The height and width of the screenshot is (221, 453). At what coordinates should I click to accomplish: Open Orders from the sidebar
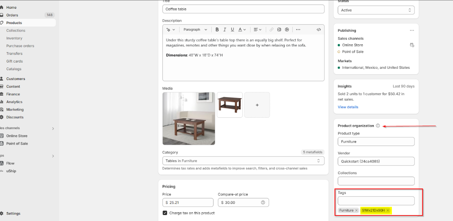[x=13, y=15]
